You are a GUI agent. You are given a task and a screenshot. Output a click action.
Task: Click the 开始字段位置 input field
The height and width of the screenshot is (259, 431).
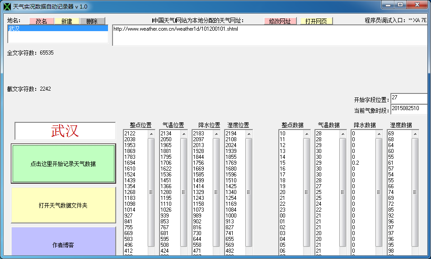pos(408,98)
